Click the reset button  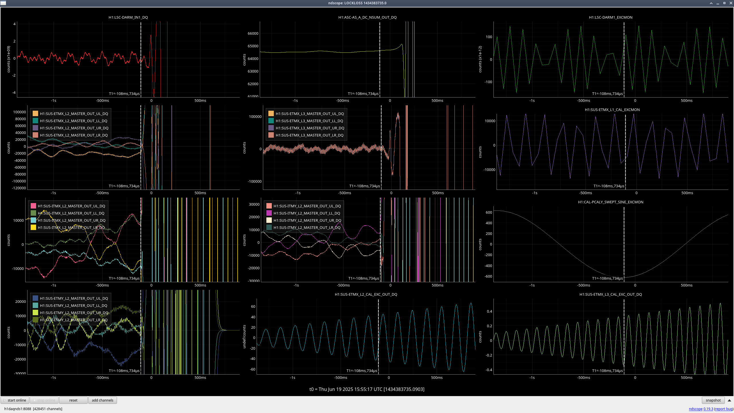point(73,400)
